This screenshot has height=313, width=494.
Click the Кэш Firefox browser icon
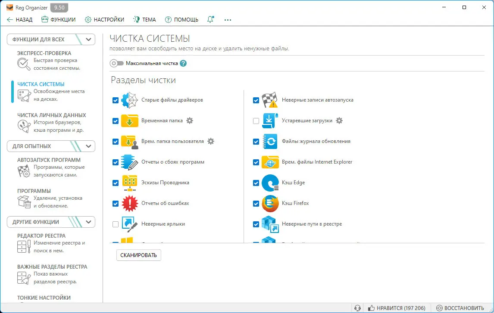tap(270, 204)
